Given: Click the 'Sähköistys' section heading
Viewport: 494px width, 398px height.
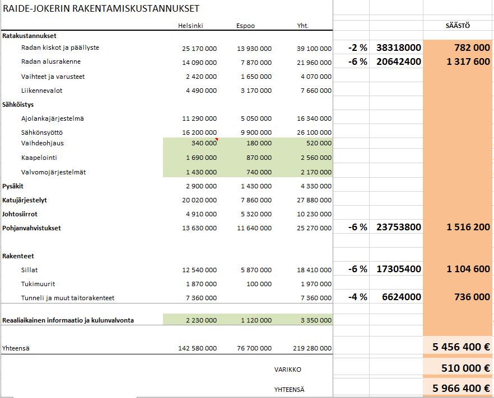Looking at the screenshot, I should 18,105.
